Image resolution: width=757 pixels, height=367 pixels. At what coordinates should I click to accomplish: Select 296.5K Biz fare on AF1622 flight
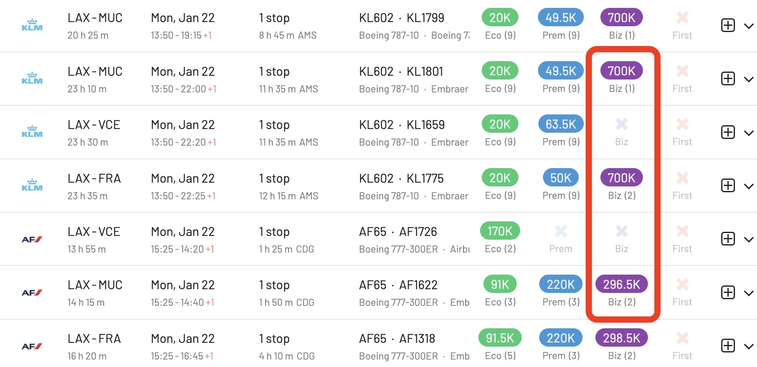coord(621,285)
